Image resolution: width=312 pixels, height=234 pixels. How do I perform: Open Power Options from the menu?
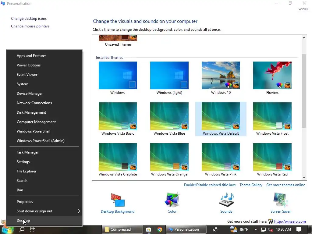point(44,65)
